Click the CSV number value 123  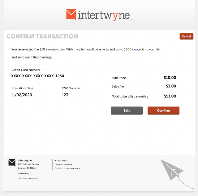pyautogui.click(x=65, y=95)
